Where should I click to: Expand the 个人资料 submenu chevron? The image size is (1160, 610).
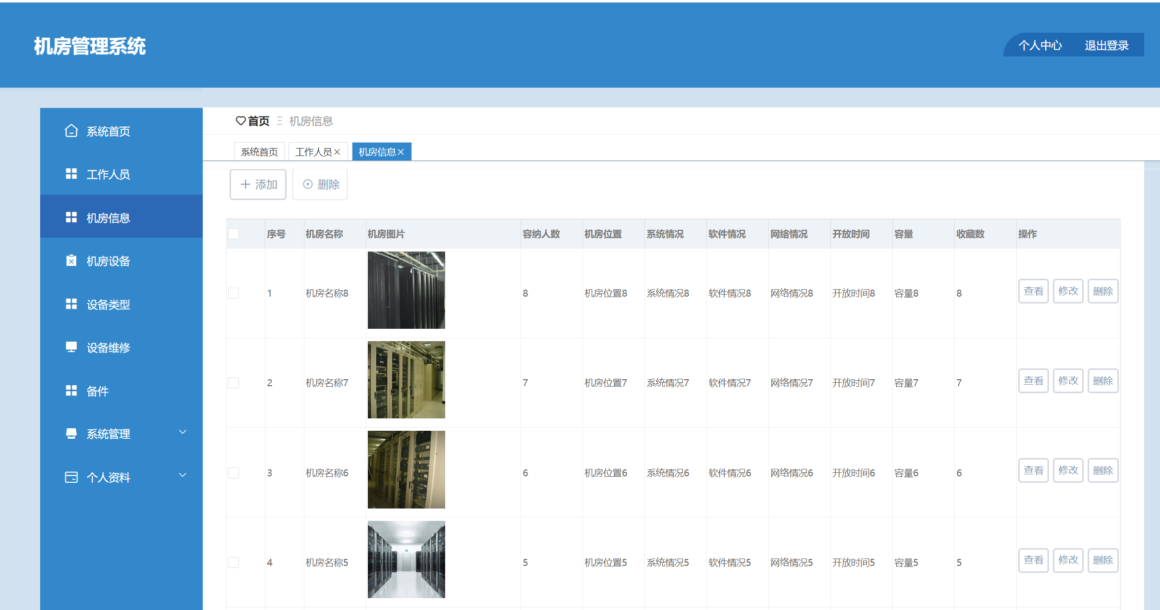pos(182,475)
